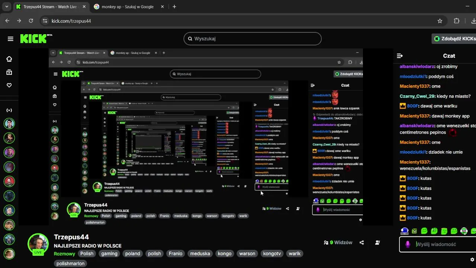Select the "kongotv" tag
476x268 pixels.
tap(272, 254)
